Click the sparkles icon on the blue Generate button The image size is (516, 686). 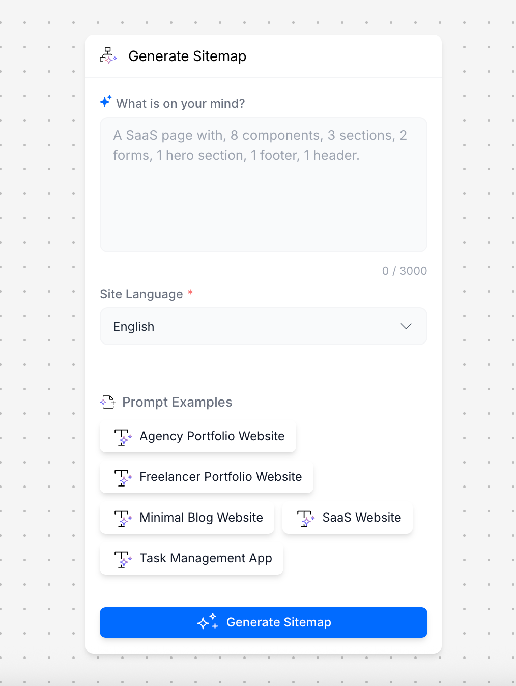(x=208, y=621)
